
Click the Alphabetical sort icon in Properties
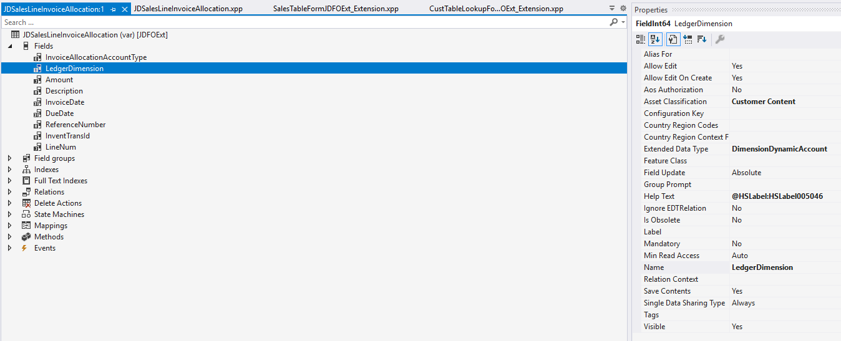click(655, 39)
